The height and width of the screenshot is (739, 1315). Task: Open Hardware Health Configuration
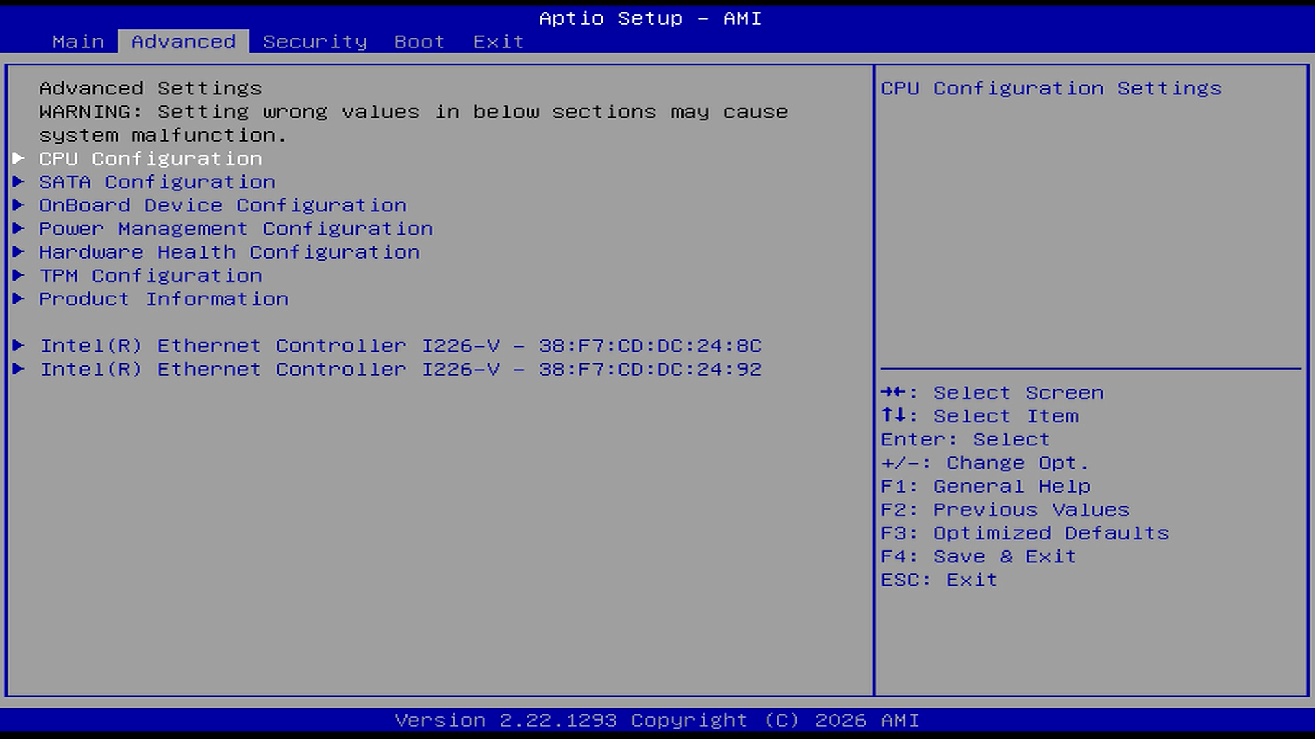pos(229,252)
